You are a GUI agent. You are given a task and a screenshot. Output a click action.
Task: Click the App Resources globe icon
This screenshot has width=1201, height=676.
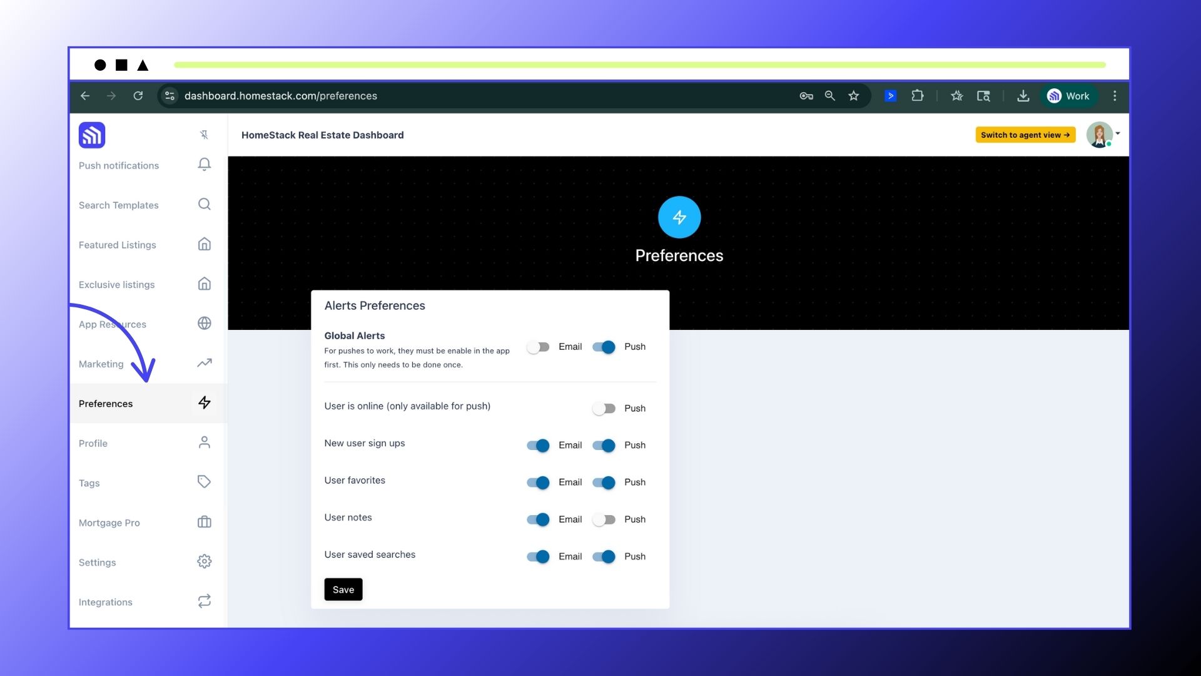click(204, 324)
